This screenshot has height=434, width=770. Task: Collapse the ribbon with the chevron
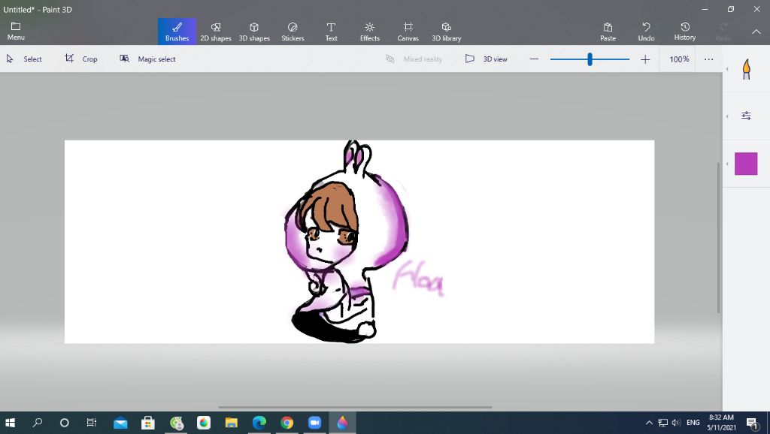pyautogui.click(x=756, y=32)
